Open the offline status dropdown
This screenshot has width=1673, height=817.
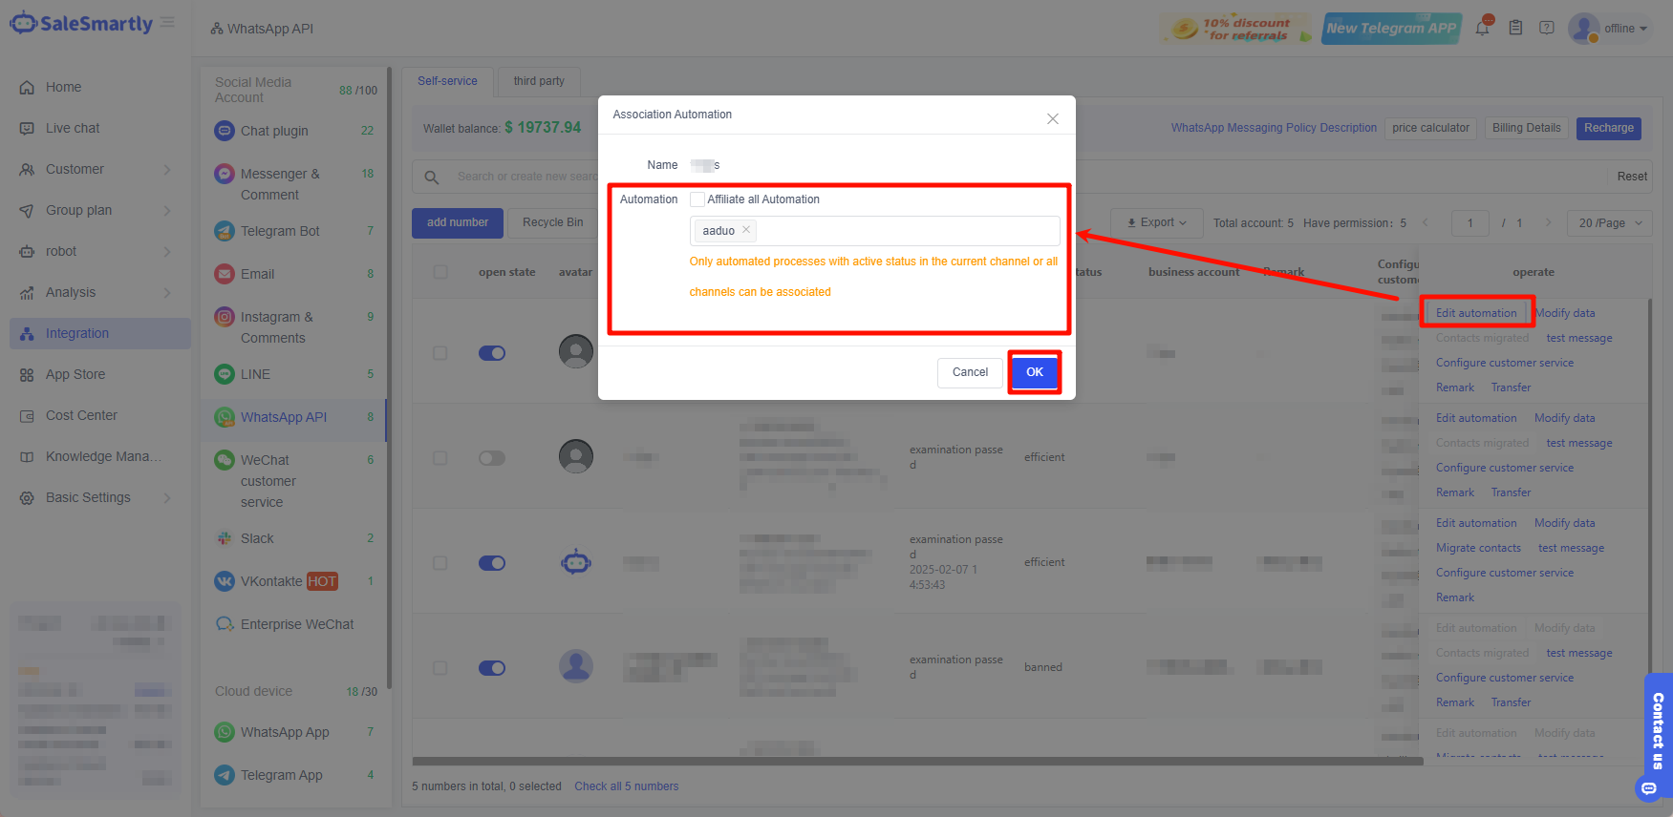coord(1625,29)
